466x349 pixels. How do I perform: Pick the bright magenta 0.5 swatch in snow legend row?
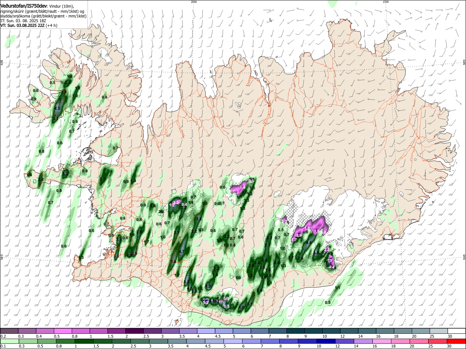pyautogui.click(x=63, y=331)
